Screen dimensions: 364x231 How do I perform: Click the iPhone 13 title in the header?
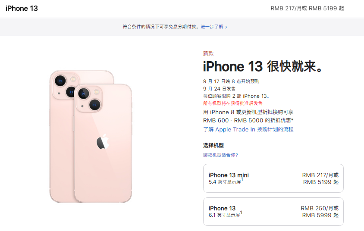pos(22,8)
